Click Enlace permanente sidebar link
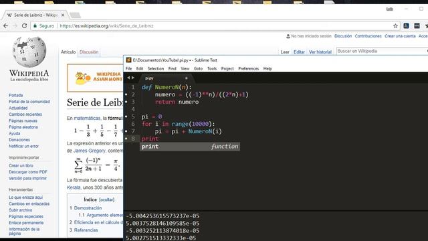The width and height of the screenshot is (428, 241). pos(26,223)
